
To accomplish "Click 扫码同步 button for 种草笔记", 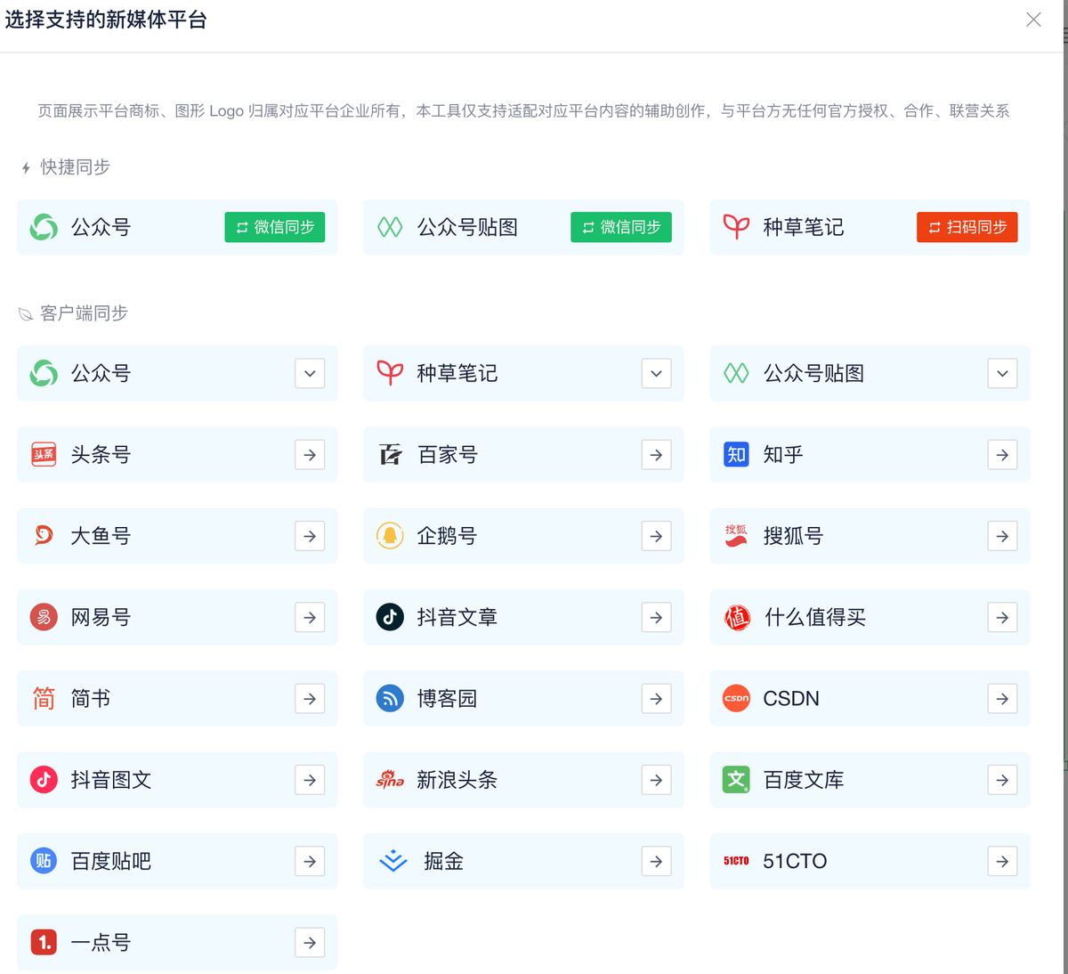I will [x=967, y=227].
